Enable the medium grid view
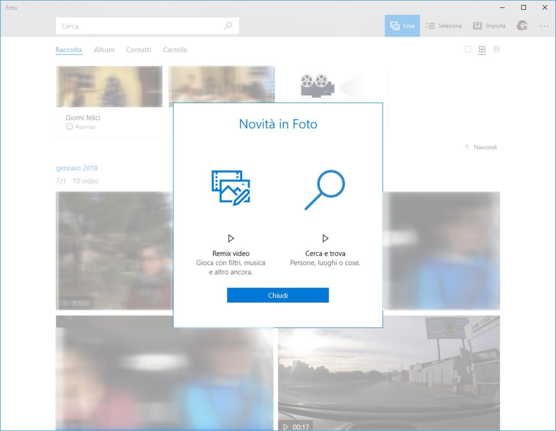Image resolution: width=556 pixels, height=431 pixels. click(482, 49)
